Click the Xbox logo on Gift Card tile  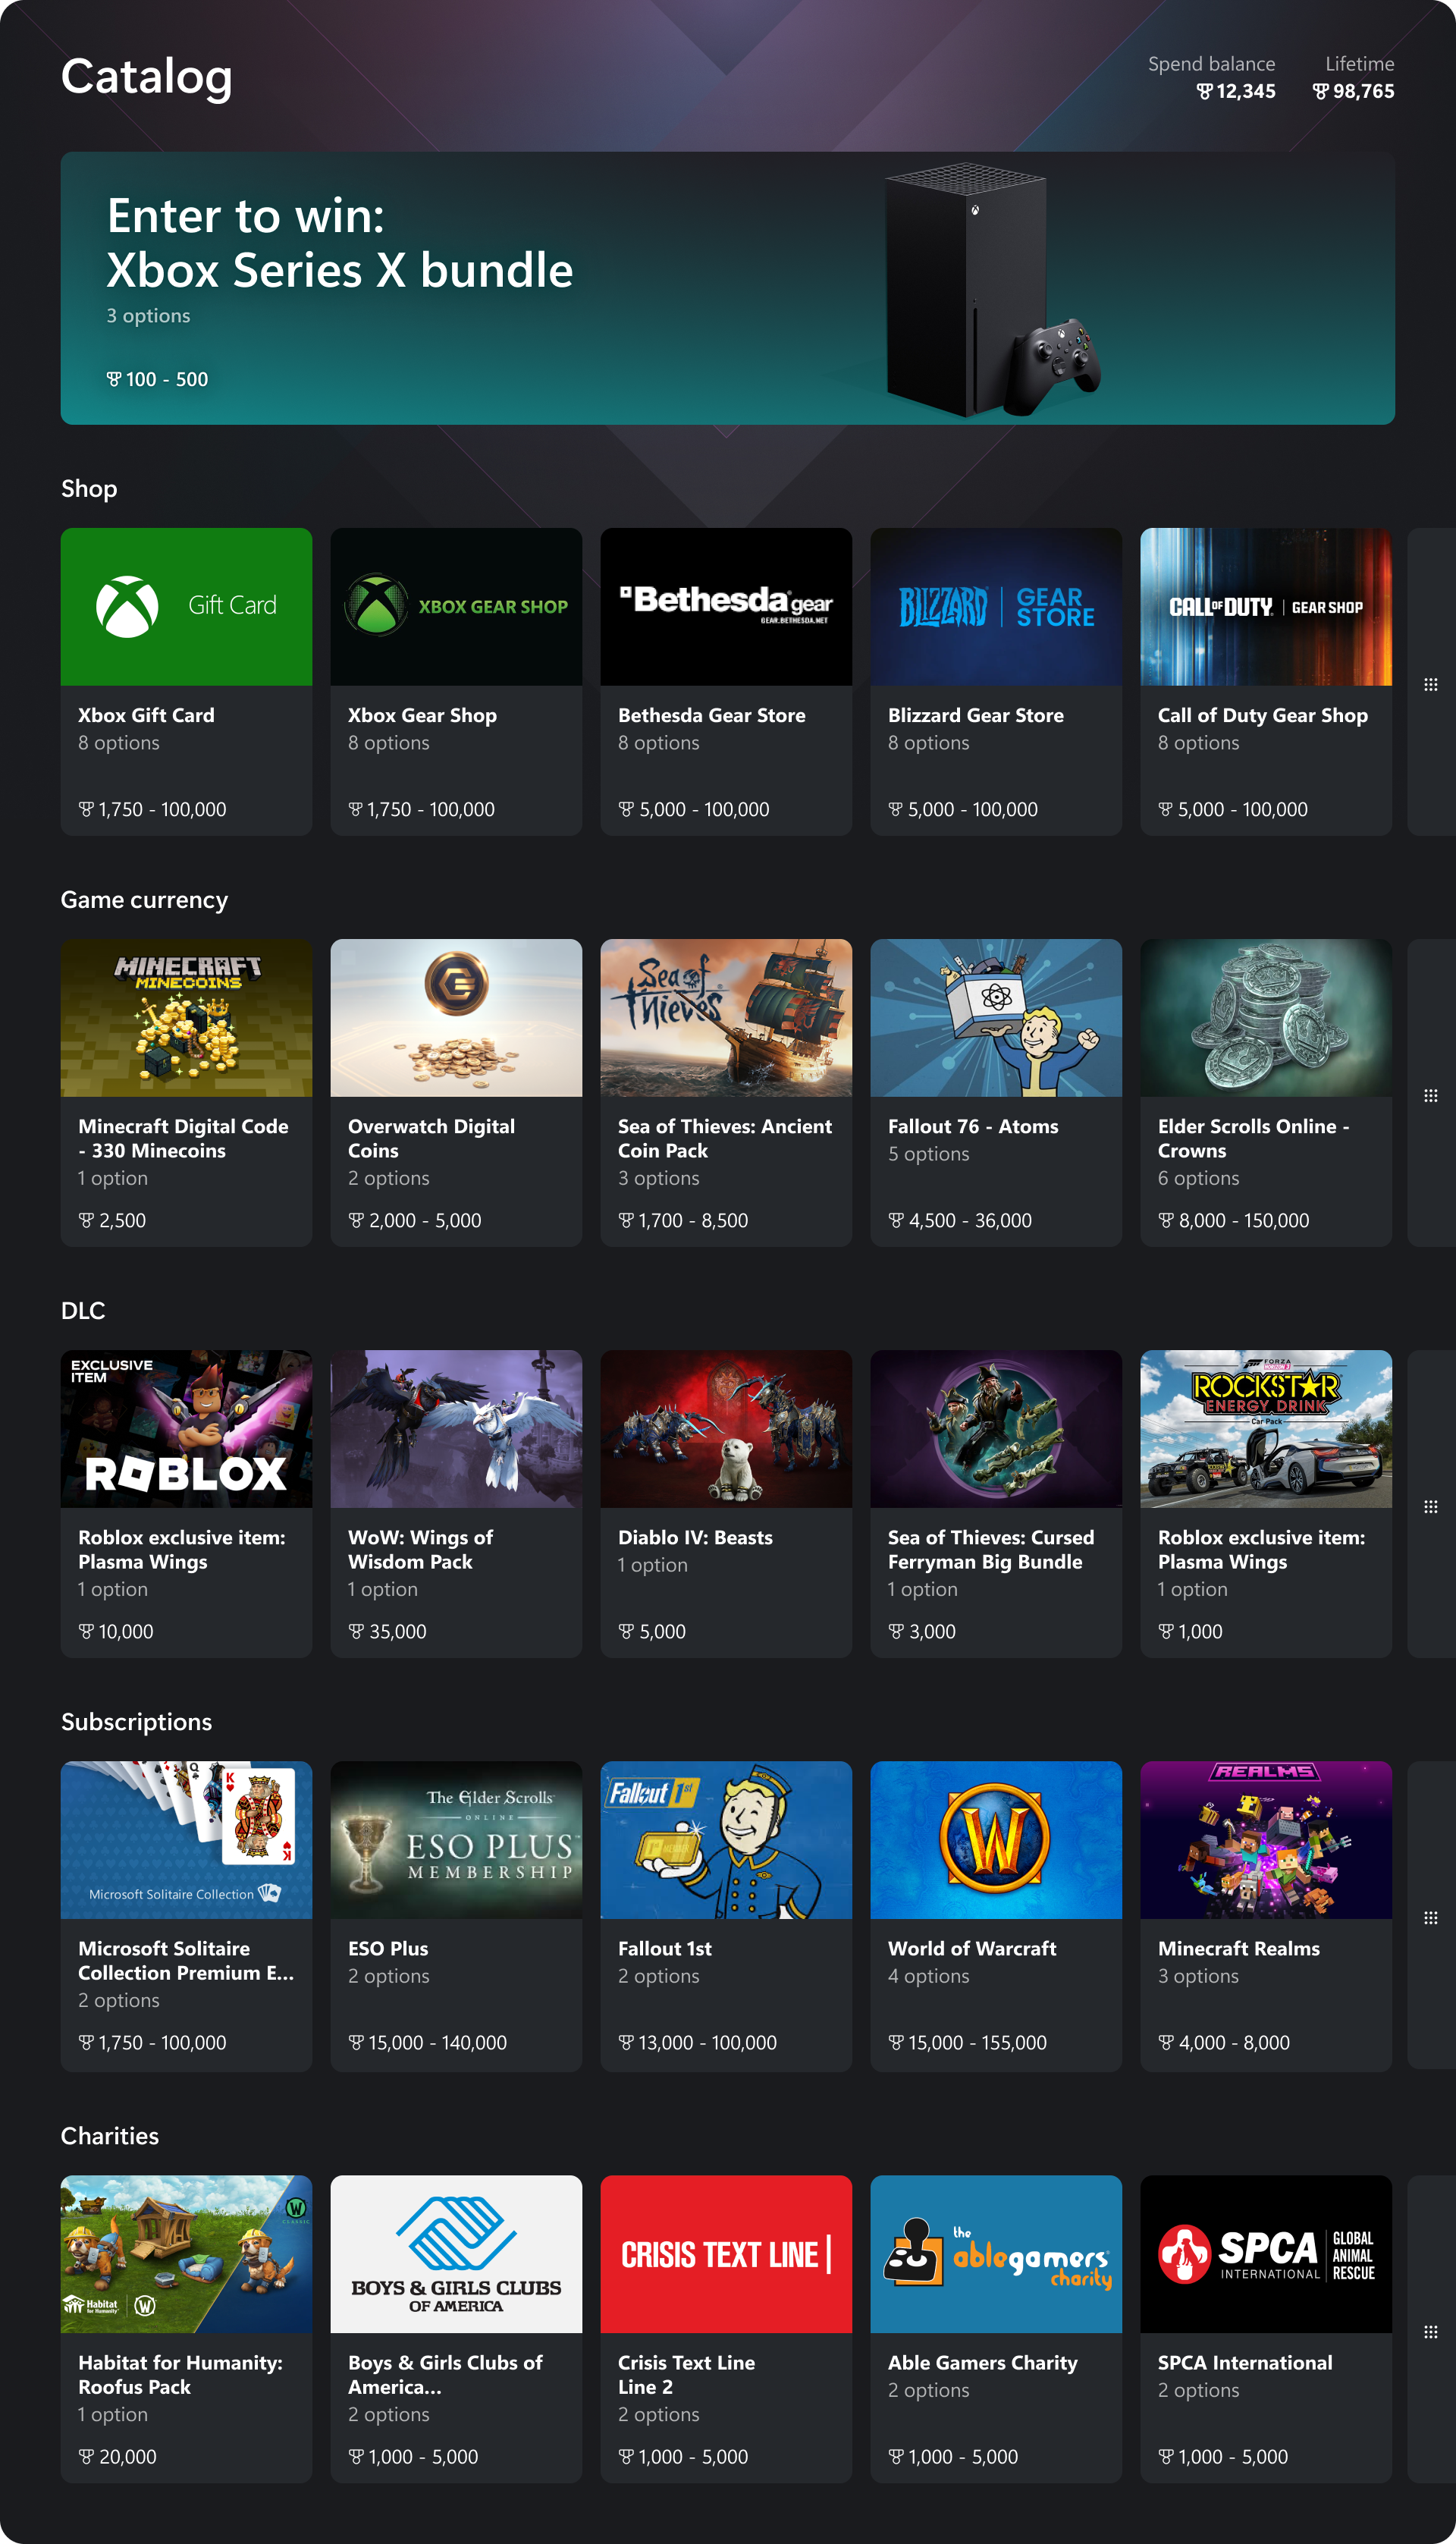(x=127, y=606)
